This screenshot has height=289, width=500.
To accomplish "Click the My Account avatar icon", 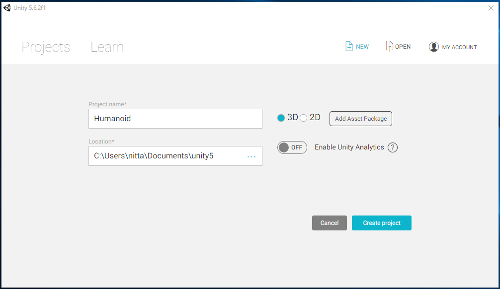I will coord(434,47).
